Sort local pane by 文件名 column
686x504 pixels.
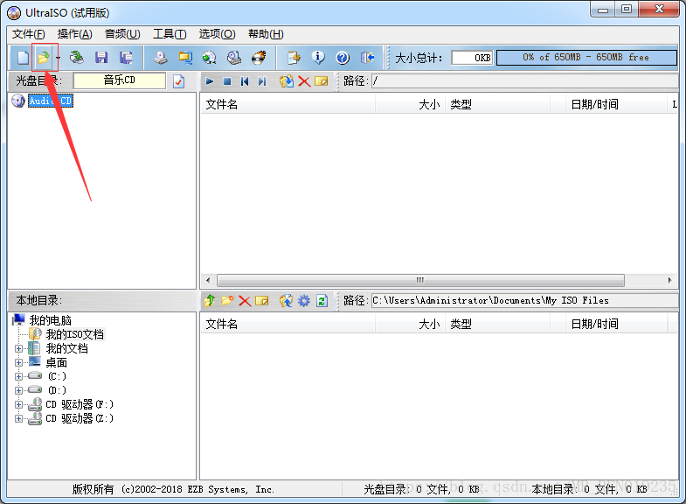pos(288,324)
